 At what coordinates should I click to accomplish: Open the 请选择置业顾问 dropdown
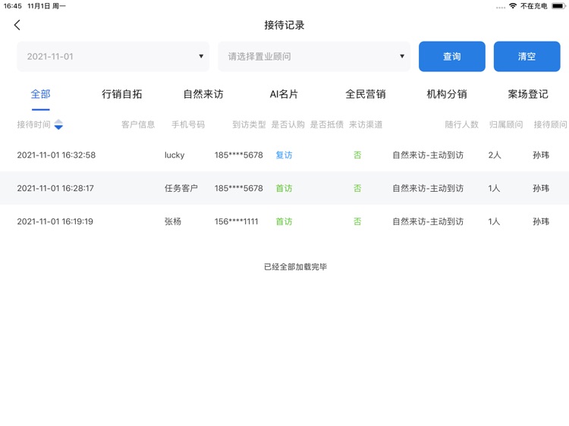tap(314, 56)
